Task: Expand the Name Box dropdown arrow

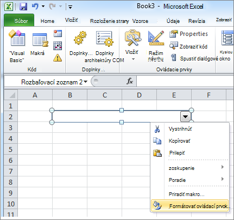Action: pyautogui.click(x=86, y=82)
